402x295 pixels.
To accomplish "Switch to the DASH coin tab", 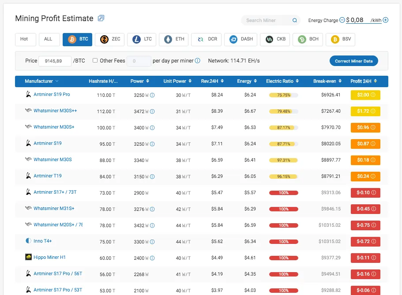I will point(240,39).
